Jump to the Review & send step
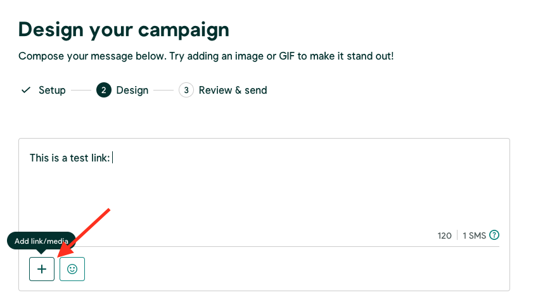Image resolution: width=538 pixels, height=295 pixels. [233, 90]
